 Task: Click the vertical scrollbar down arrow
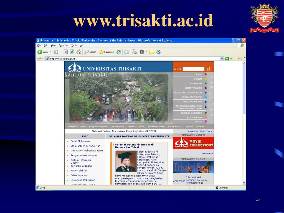pos(244,183)
